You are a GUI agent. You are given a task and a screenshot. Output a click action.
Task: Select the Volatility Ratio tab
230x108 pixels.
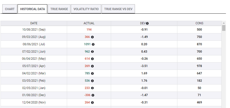coord(86,9)
